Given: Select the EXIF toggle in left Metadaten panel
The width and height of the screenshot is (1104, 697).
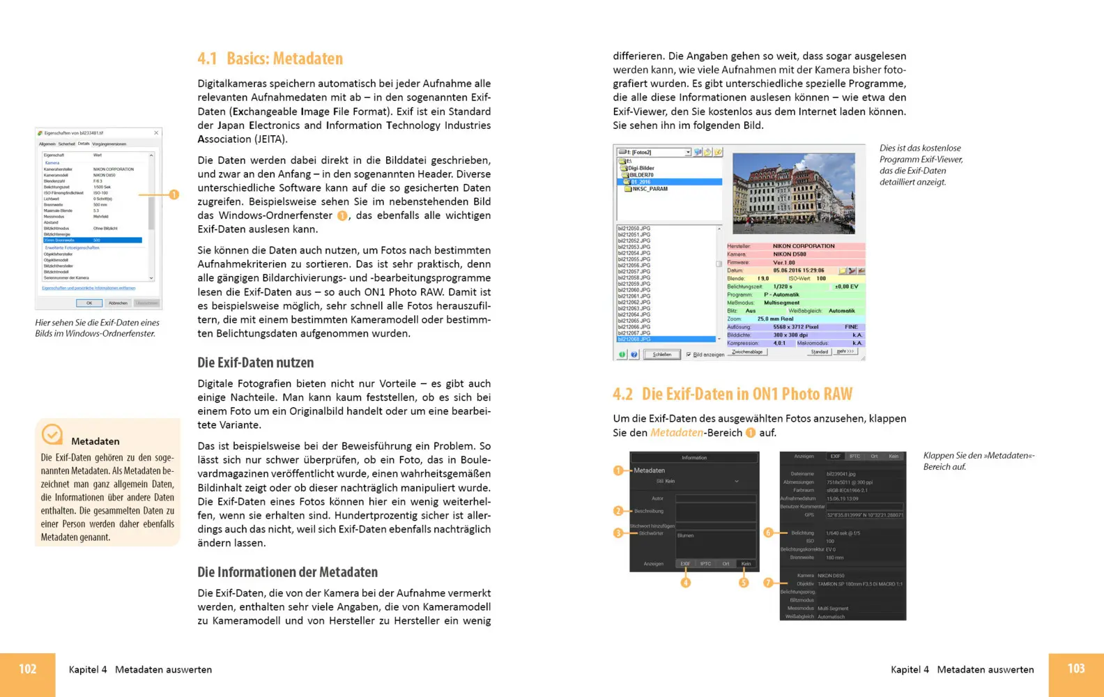Looking at the screenshot, I should click(685, 564).
